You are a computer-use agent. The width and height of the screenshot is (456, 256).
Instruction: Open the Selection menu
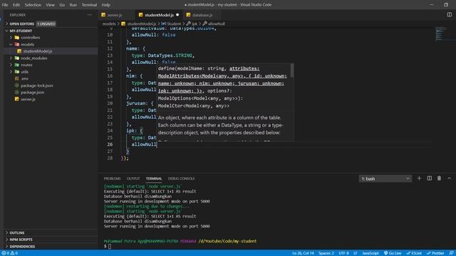click(x=33, y=5)
